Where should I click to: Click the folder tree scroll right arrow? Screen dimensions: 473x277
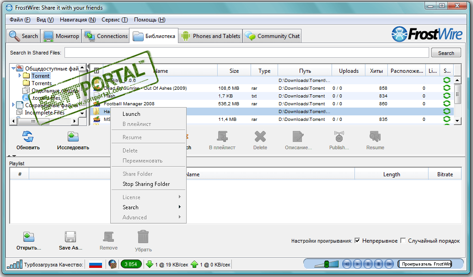[x=74, y=121]
